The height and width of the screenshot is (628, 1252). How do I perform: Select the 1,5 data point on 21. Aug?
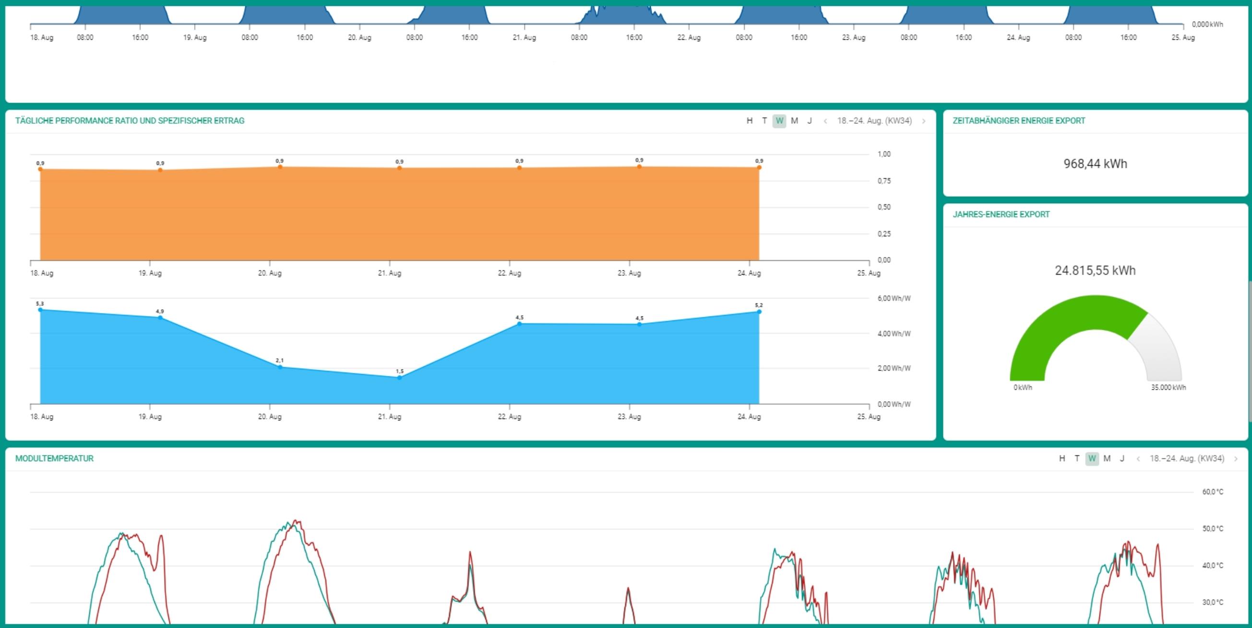[400, 378]
